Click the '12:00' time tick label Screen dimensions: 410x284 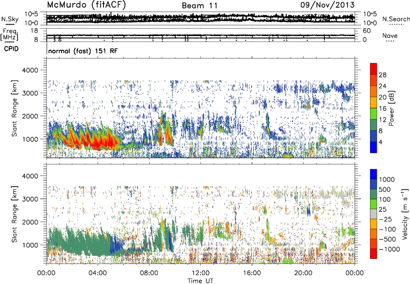200,273
